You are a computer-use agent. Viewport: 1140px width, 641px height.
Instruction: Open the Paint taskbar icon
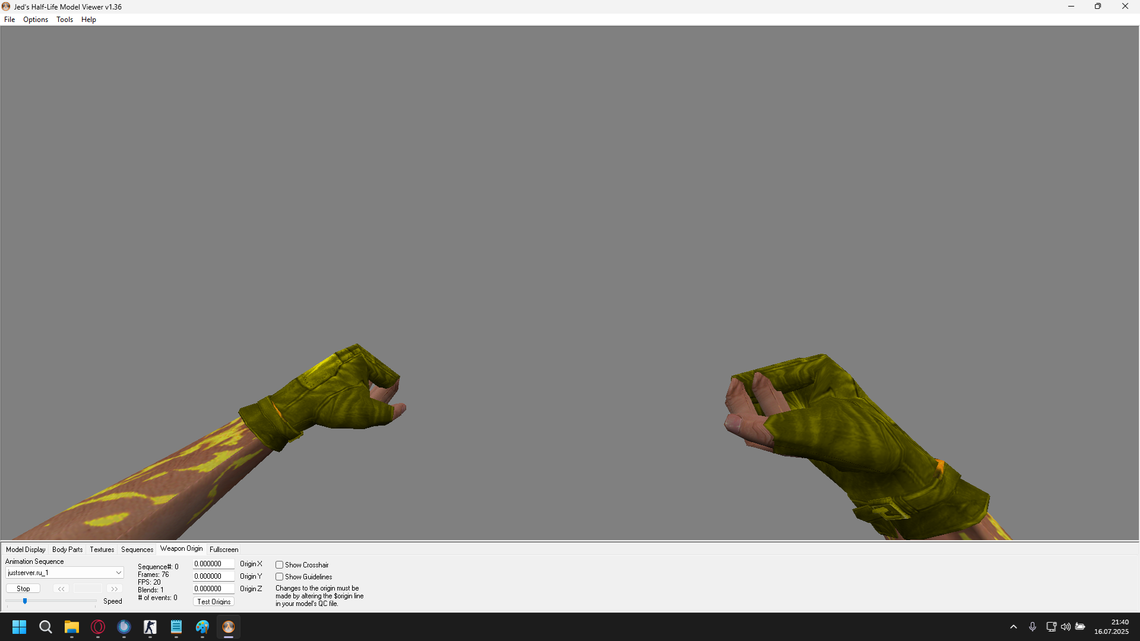(202, 627)
